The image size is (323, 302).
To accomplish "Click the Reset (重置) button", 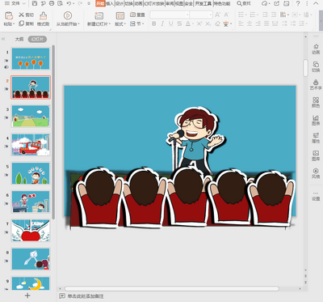I will pos(137,15).
